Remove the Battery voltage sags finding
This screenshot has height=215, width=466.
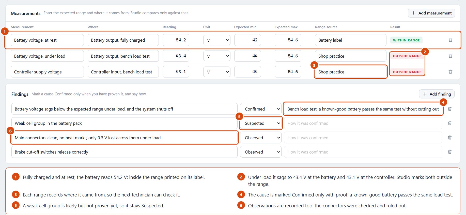tap(449, 109)
